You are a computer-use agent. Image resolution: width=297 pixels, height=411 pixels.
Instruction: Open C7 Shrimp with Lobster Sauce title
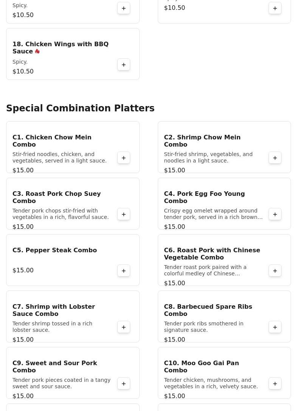54,310
